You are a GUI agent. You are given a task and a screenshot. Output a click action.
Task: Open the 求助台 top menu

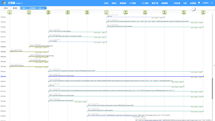tap(114, 3)
